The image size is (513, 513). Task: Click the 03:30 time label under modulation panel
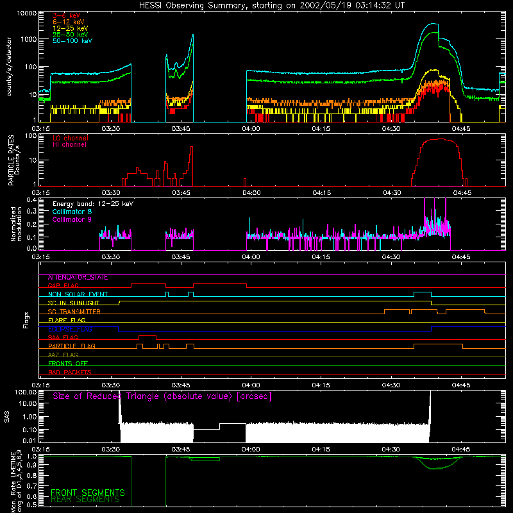[x=110, y=257]
